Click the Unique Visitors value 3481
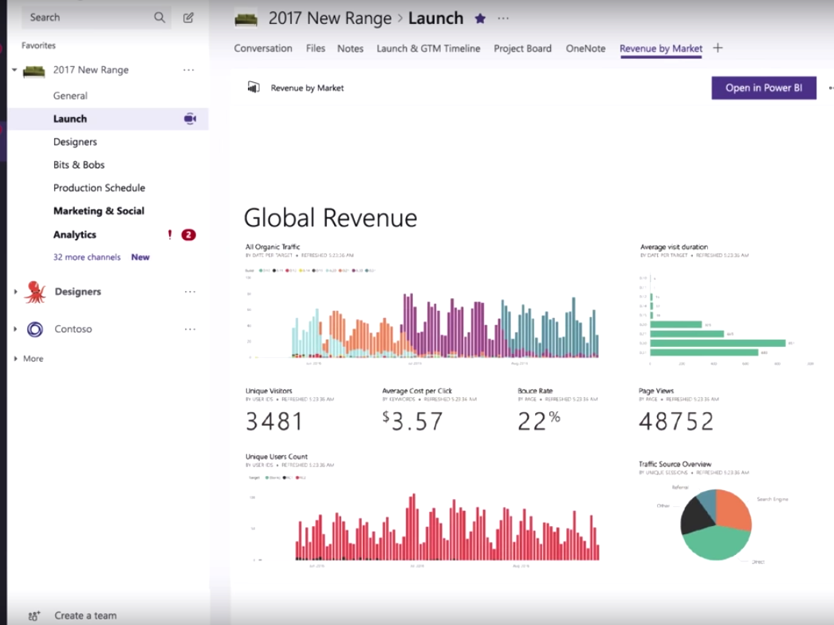 point(274,421)
